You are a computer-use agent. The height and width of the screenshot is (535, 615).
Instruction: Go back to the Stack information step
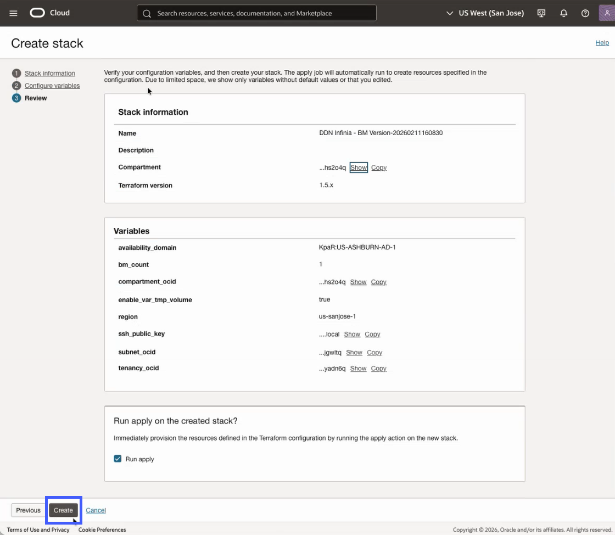[x=49, y=73]
